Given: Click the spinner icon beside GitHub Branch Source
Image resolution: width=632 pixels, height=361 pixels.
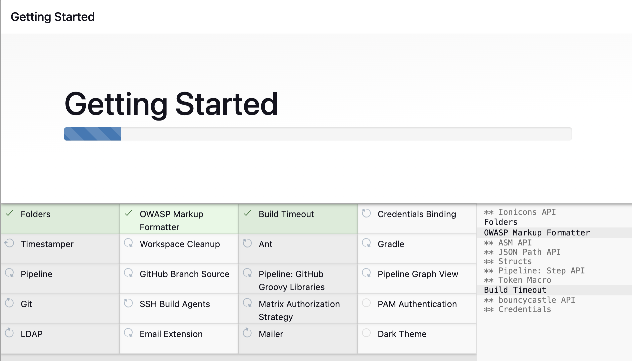Looking at the screenshot, I should click(128, 273).
